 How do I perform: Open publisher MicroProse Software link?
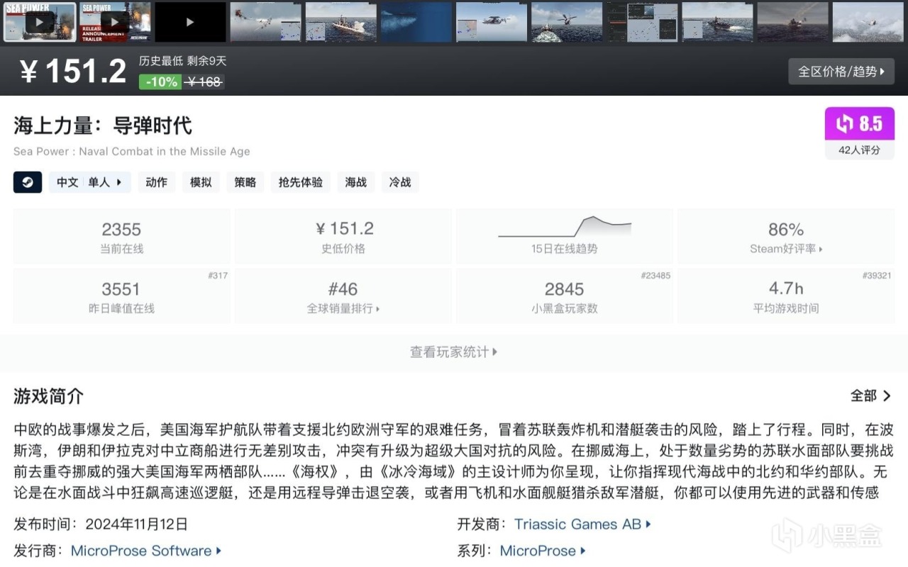click(146, 551)
